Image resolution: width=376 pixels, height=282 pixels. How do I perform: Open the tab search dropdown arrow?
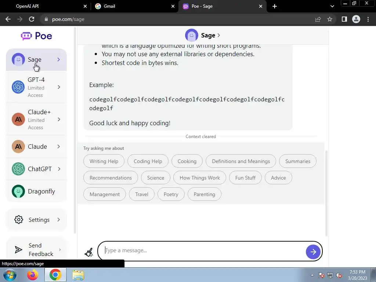click(332, 6)
